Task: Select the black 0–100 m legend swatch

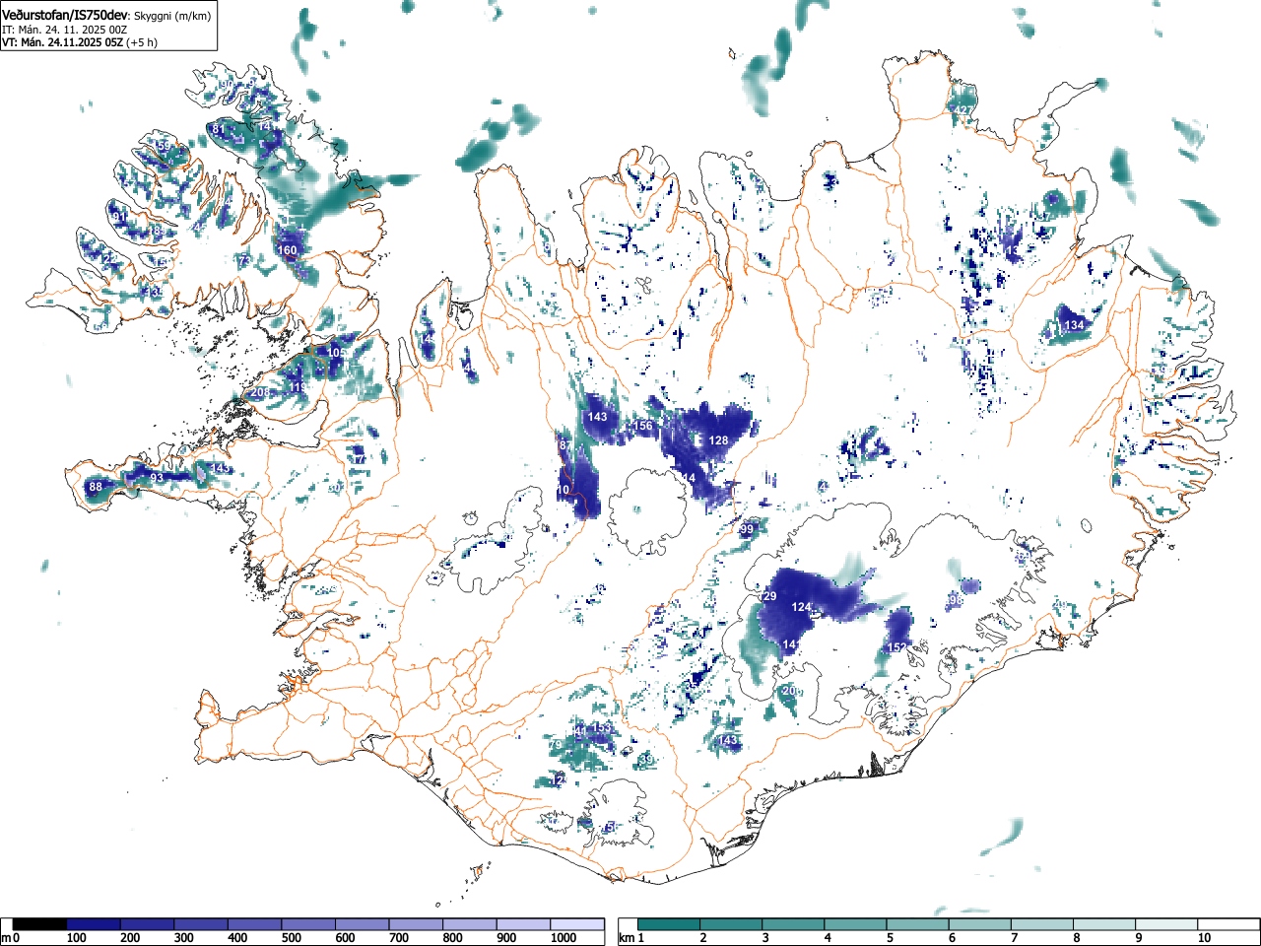Action: pyautogui.click(x=39, y=924)
